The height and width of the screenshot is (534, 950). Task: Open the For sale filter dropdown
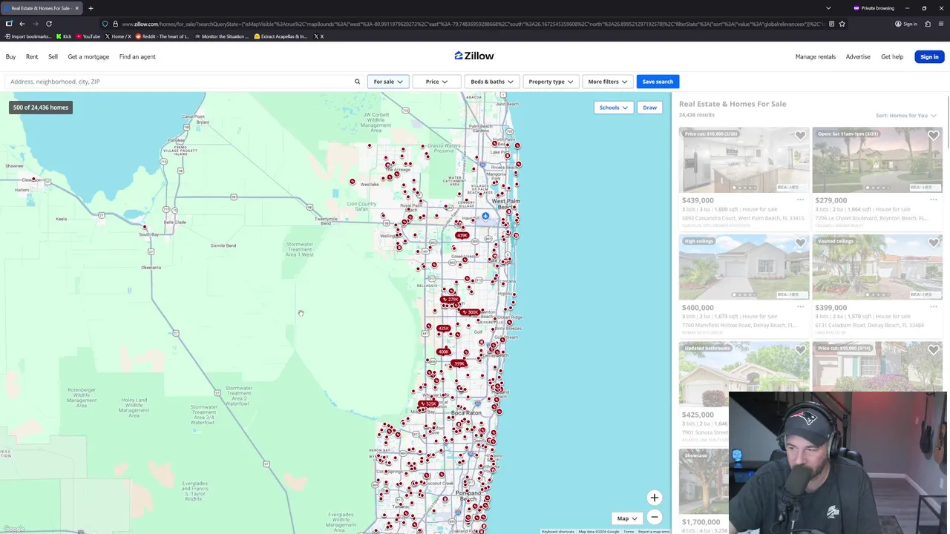pos(388,82)
